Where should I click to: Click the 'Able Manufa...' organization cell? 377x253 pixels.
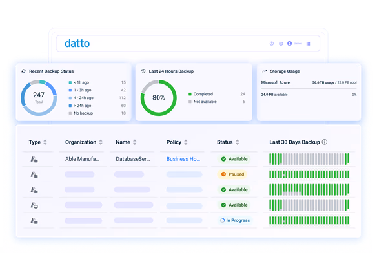coord(82,159)
